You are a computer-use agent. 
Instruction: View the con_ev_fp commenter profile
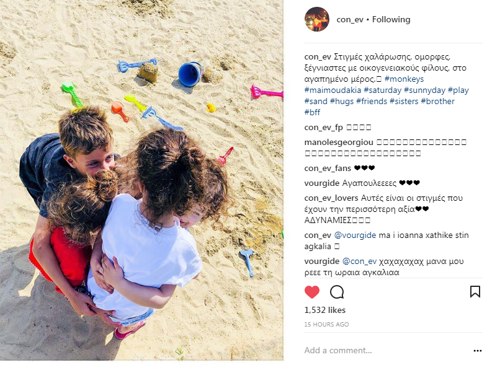point(323,127)
